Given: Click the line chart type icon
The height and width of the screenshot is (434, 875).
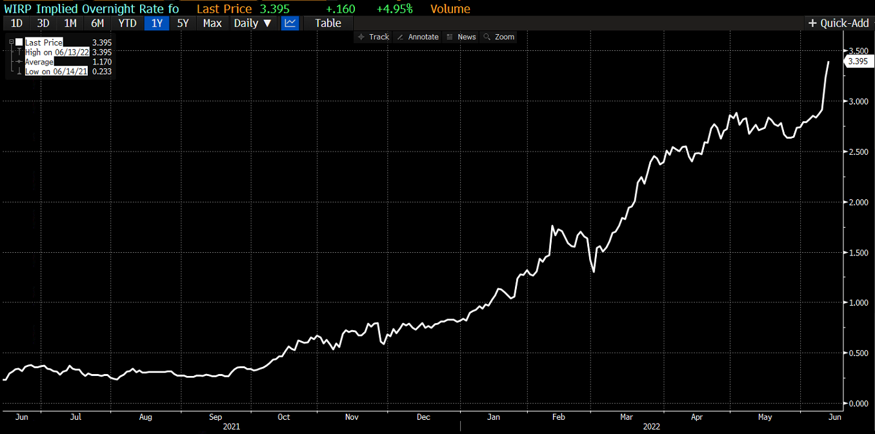Looking at the screenshot, I should (290, 23).
